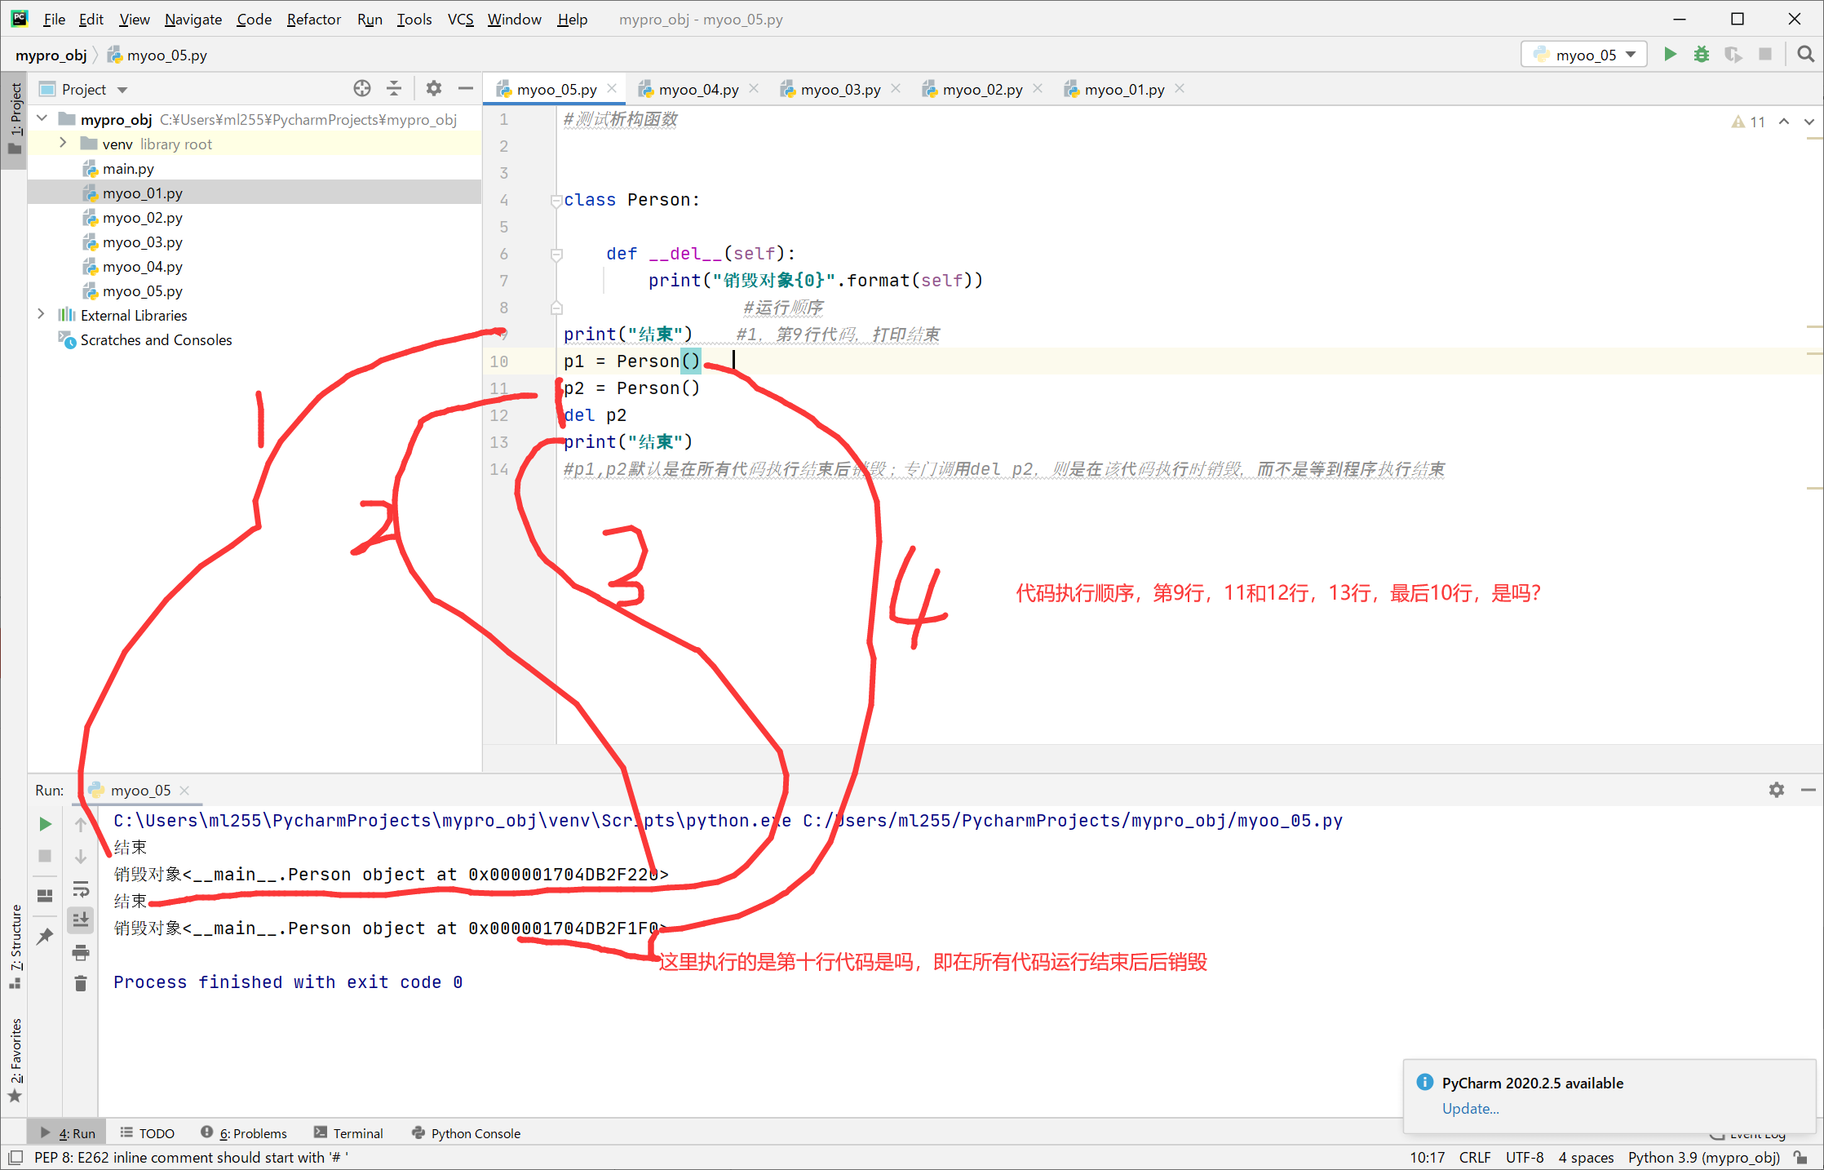
Task: Open the VCS menu
Action: 460,19
